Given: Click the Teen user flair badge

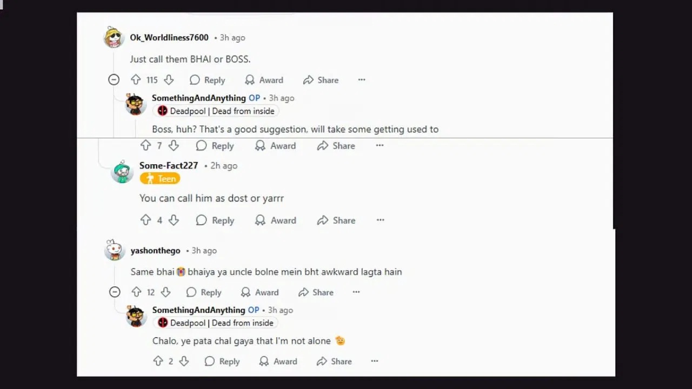Looking at the screenshot, I should coord(160,179).
